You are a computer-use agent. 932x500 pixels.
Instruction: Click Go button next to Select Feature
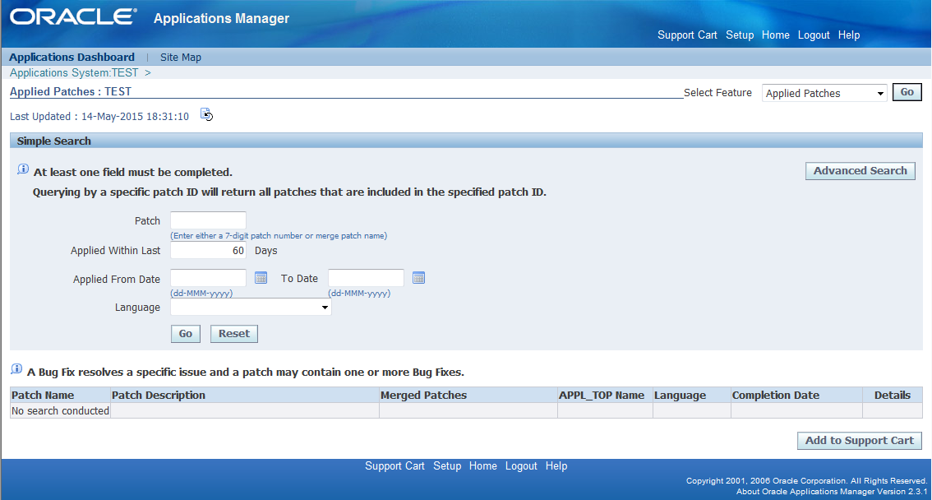click(x=907, y=92)
